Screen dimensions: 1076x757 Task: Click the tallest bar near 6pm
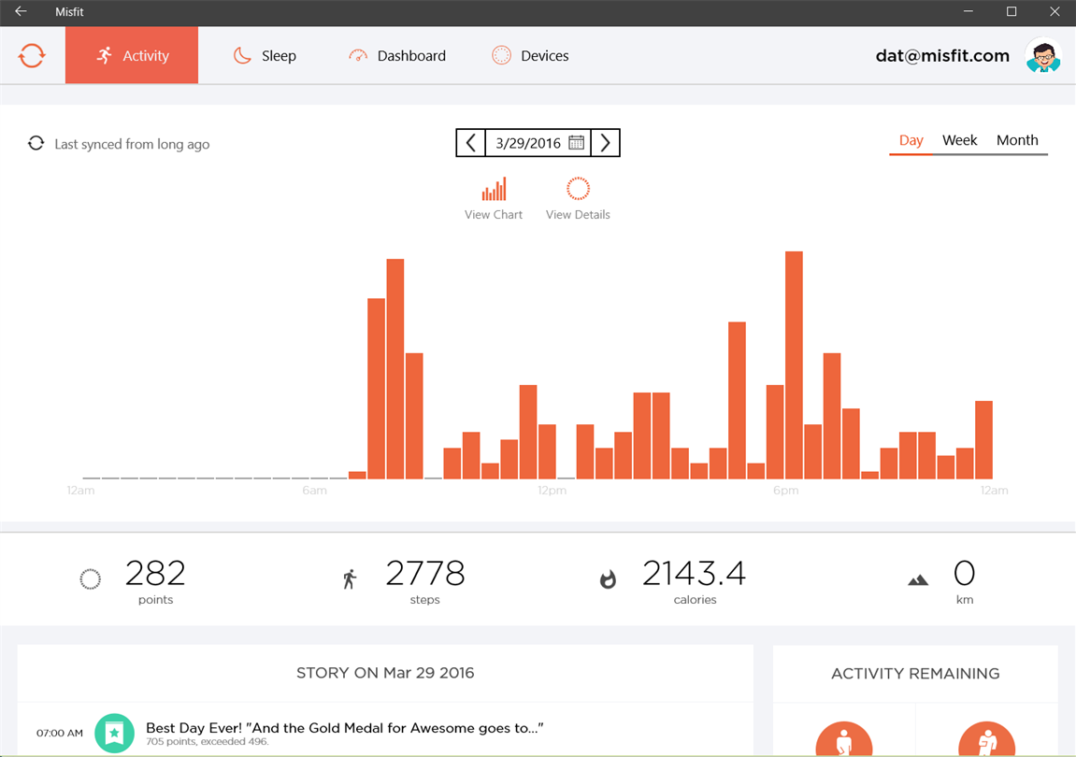coord(794,365)
